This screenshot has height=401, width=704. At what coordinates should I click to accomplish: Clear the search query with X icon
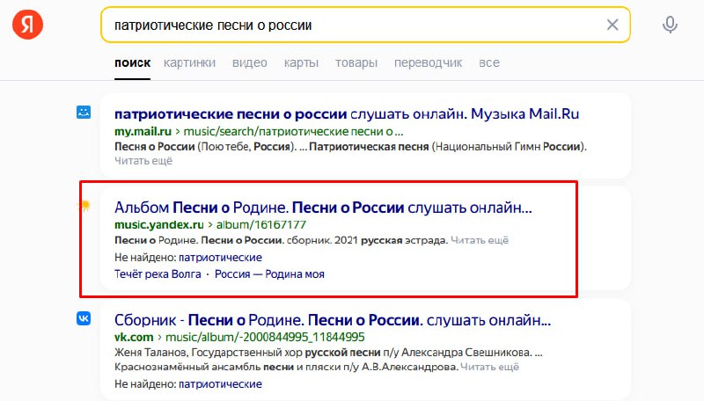coord(612,25)
